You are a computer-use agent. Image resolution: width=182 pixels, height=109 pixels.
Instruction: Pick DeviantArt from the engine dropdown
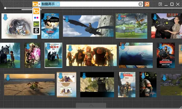pyautogui.click(x=36, y=24)
